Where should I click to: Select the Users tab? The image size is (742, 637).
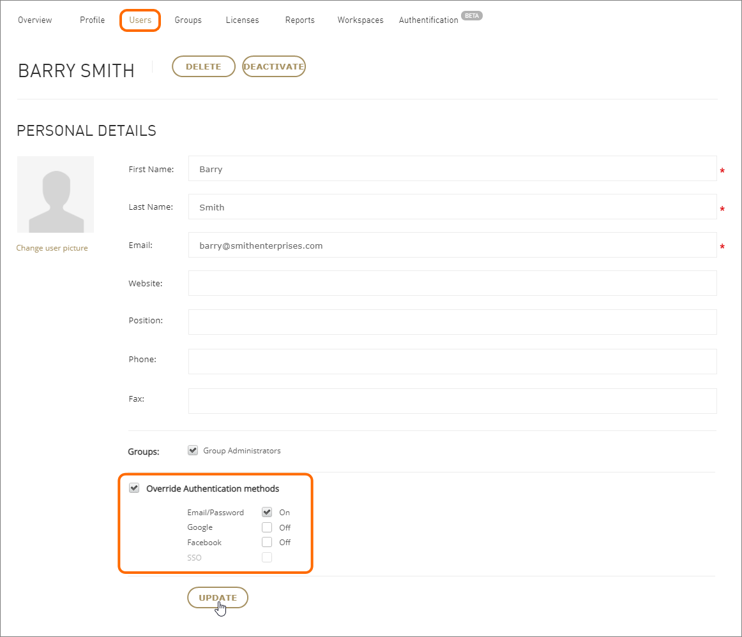(140, 20)
